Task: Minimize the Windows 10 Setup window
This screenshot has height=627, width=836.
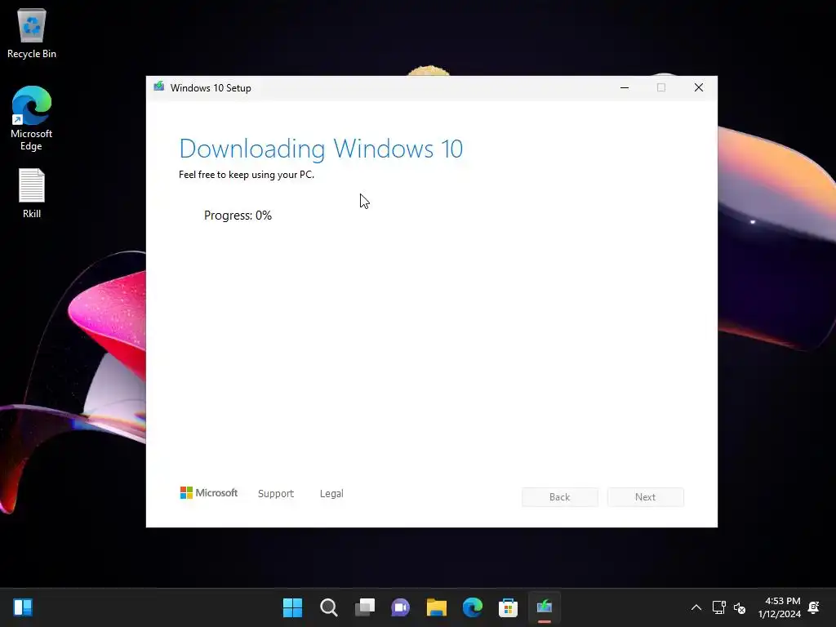Action: point(625,87)
